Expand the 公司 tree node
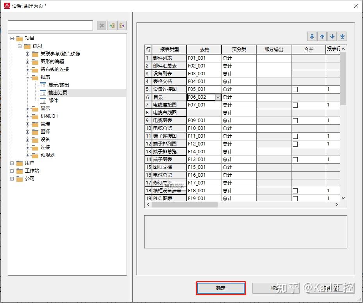 point(12,179)
